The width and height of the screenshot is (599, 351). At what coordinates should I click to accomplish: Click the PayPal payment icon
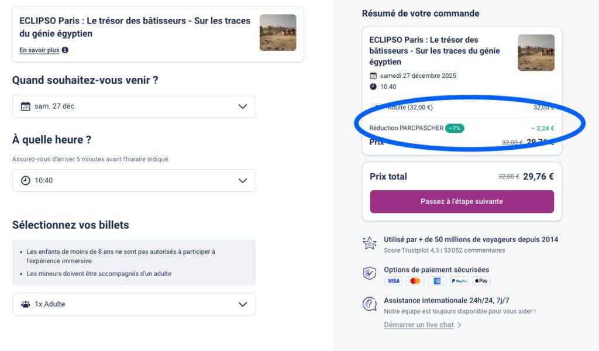[459, 281]
